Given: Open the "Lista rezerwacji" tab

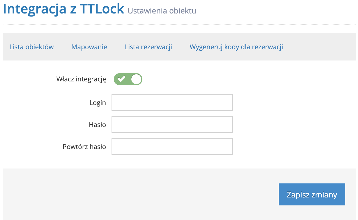Looking at the screenshot, I should coord(148,47).
